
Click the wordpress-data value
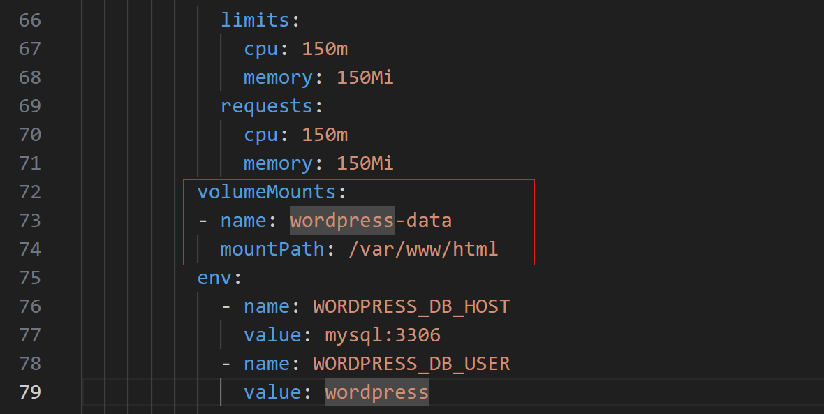point(371,221)
